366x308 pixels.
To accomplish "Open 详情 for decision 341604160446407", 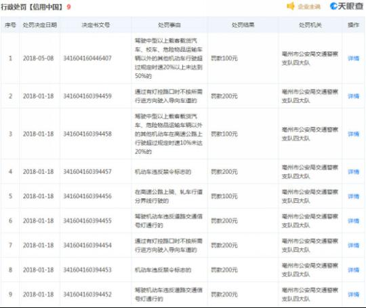I will coord(353,58).
